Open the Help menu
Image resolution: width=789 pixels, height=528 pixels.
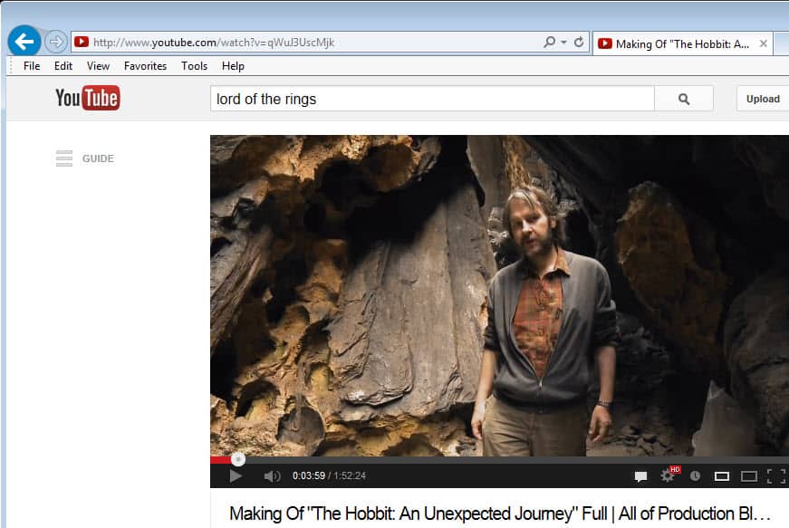coord(233,66)
